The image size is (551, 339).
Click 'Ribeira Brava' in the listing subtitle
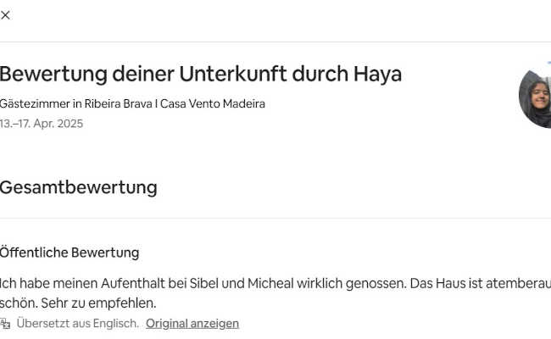click(119, 104)
